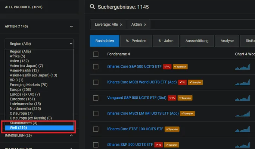Open 4-week chart of iShares Core FTSE 100
Screen dimensions: 255x149
[242, 129]
